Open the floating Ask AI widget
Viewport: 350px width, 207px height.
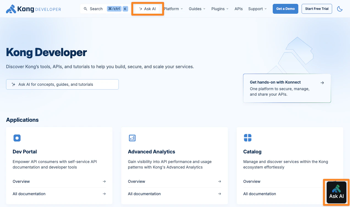pos(337,192)
